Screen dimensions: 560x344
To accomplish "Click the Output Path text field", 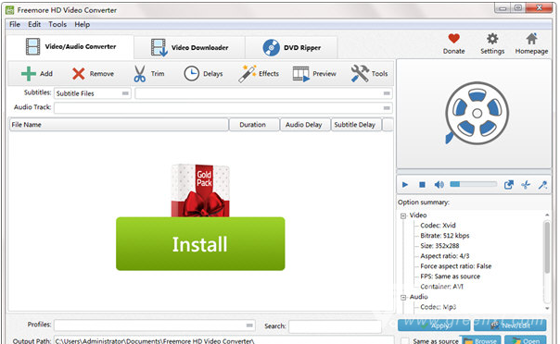I will (224, 341).
